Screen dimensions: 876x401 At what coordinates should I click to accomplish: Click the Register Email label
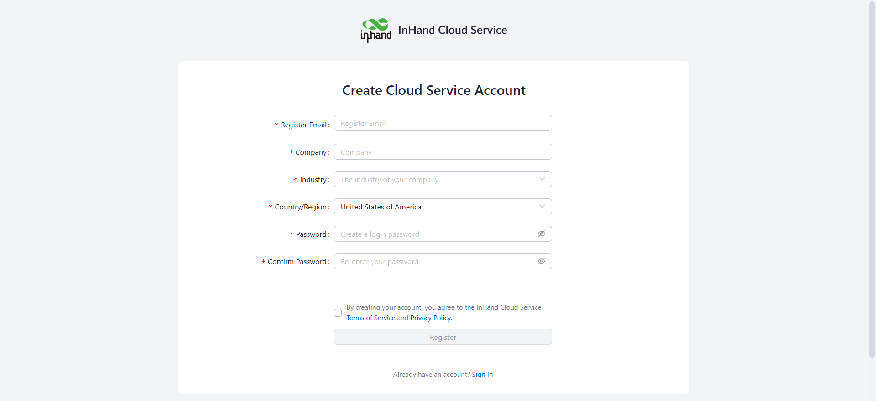[x=304, y=125]
